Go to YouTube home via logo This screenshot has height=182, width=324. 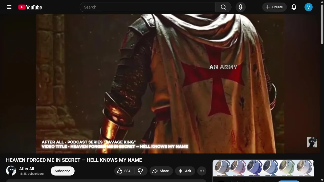click(x=30, y=7)
